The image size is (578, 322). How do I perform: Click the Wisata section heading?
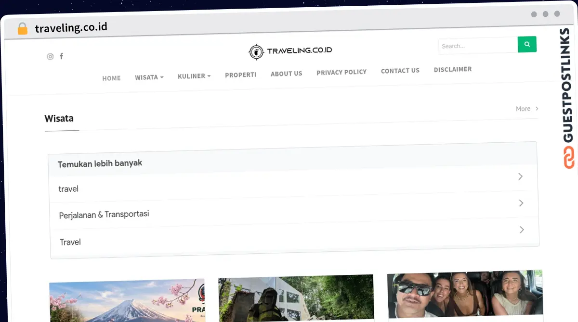(59, 118)
